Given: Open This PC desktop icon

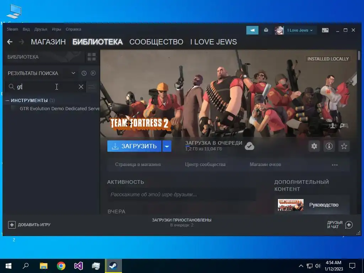Looking at the screenshot, I should coord(14,11).
